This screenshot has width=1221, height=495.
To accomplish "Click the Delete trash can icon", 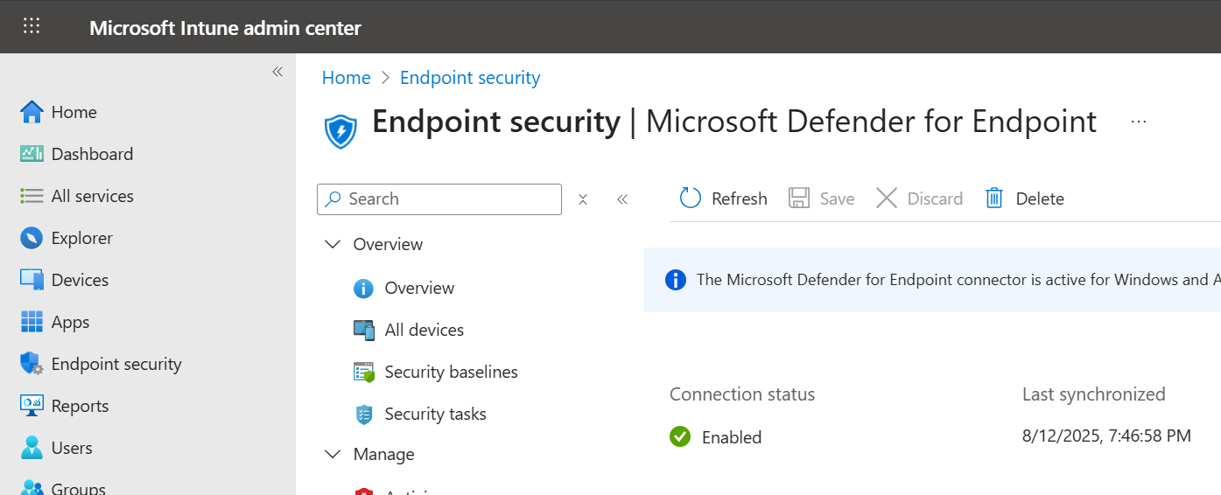I will 994,199.
